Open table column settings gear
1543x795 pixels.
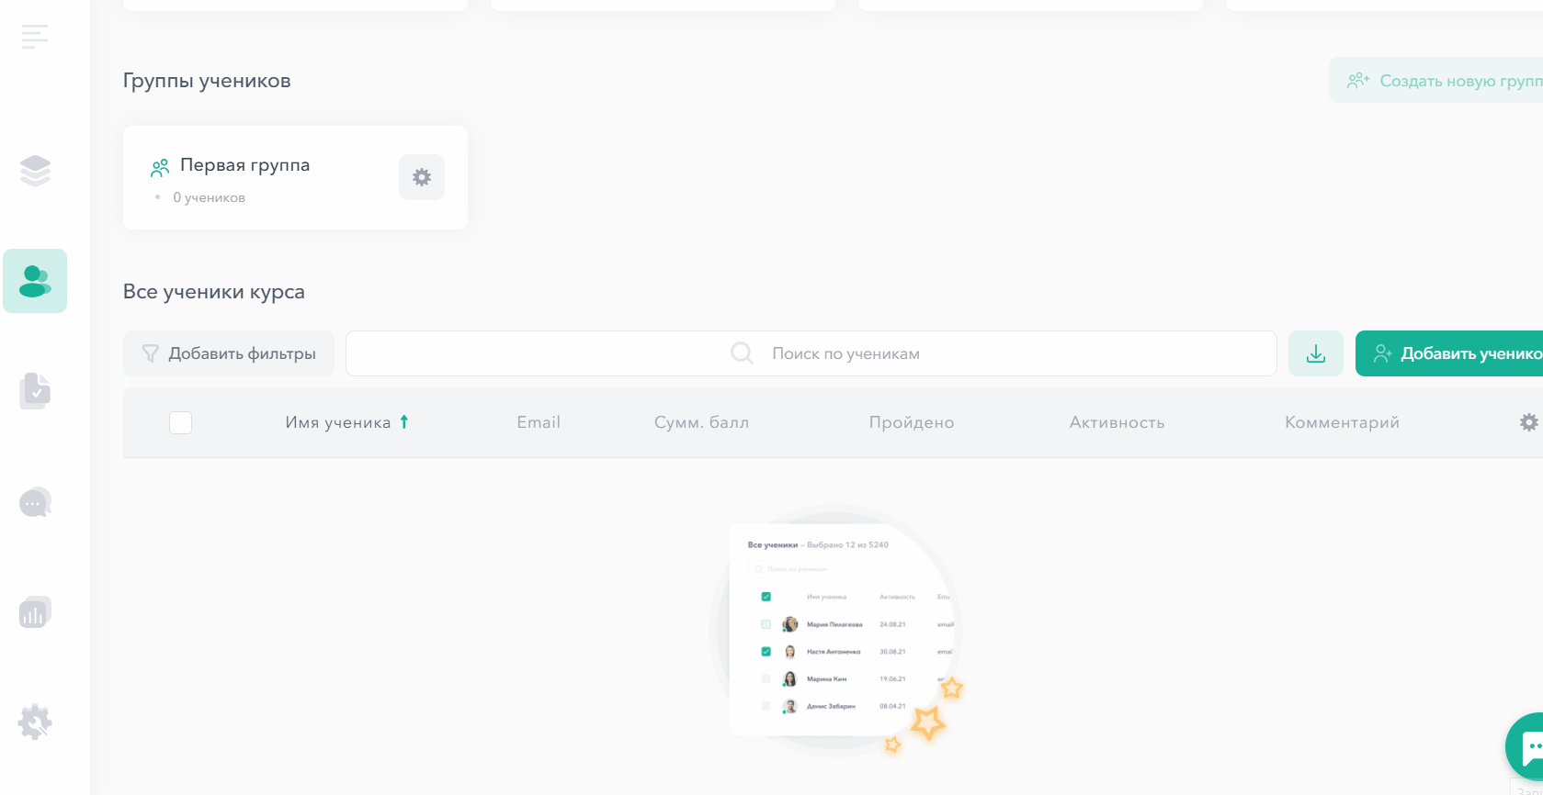pos(1528,422)
